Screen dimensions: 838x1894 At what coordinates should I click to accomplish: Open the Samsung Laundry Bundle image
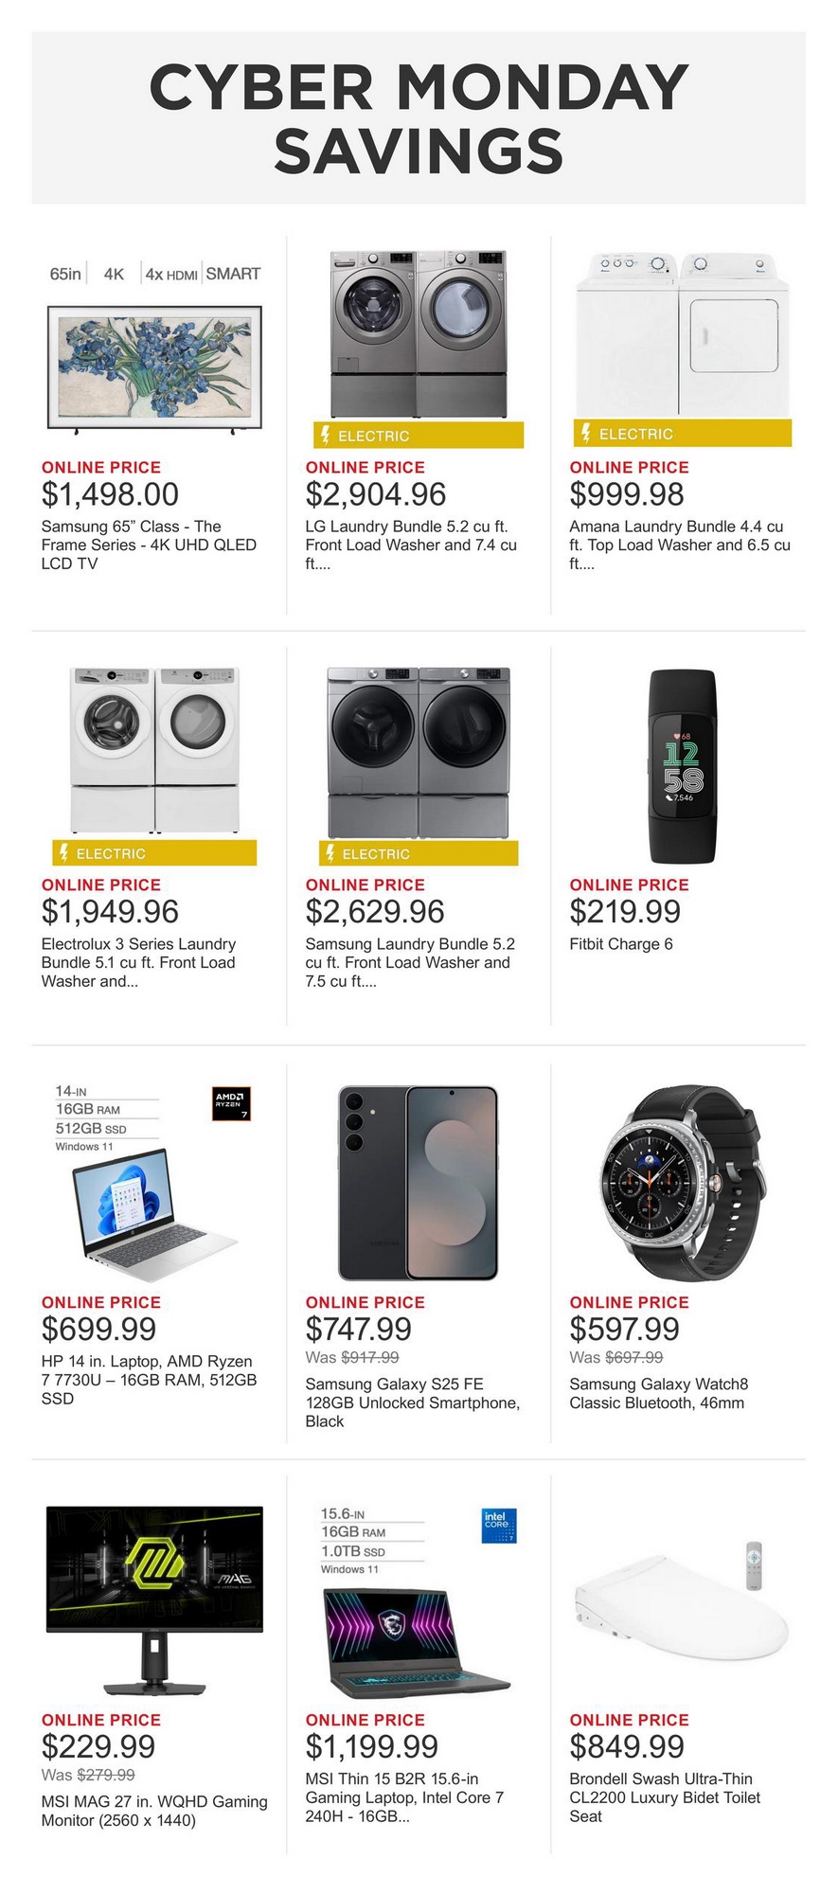click(418, 750)
